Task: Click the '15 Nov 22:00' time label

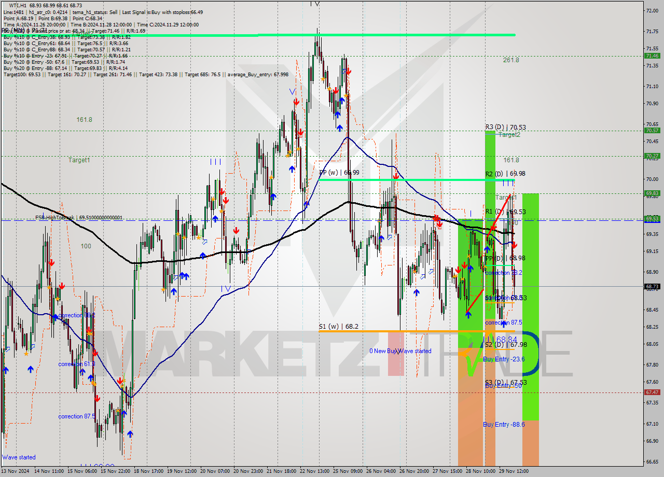Action: 115,472
